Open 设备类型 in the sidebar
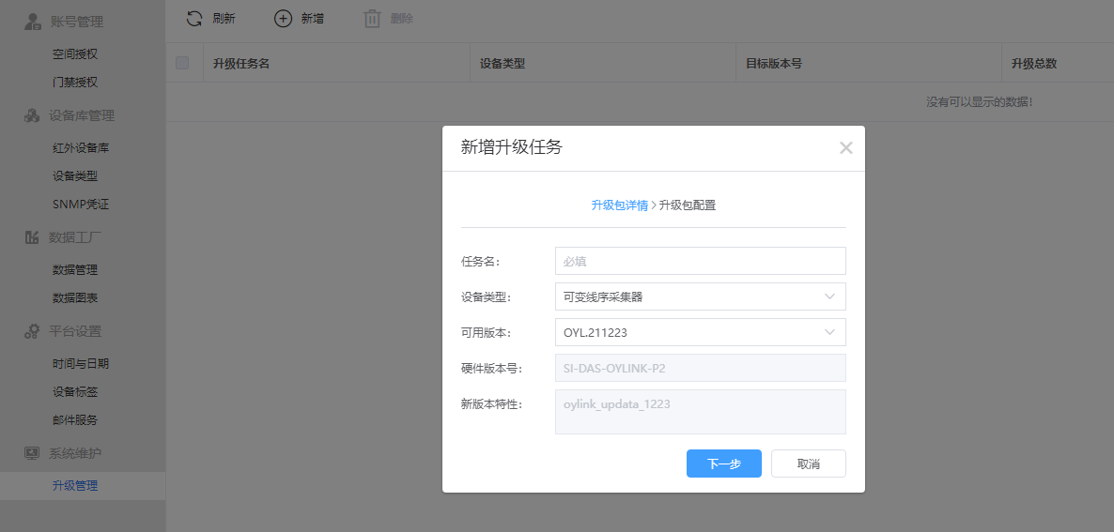The image size is (1114, 532). [75, 175]
